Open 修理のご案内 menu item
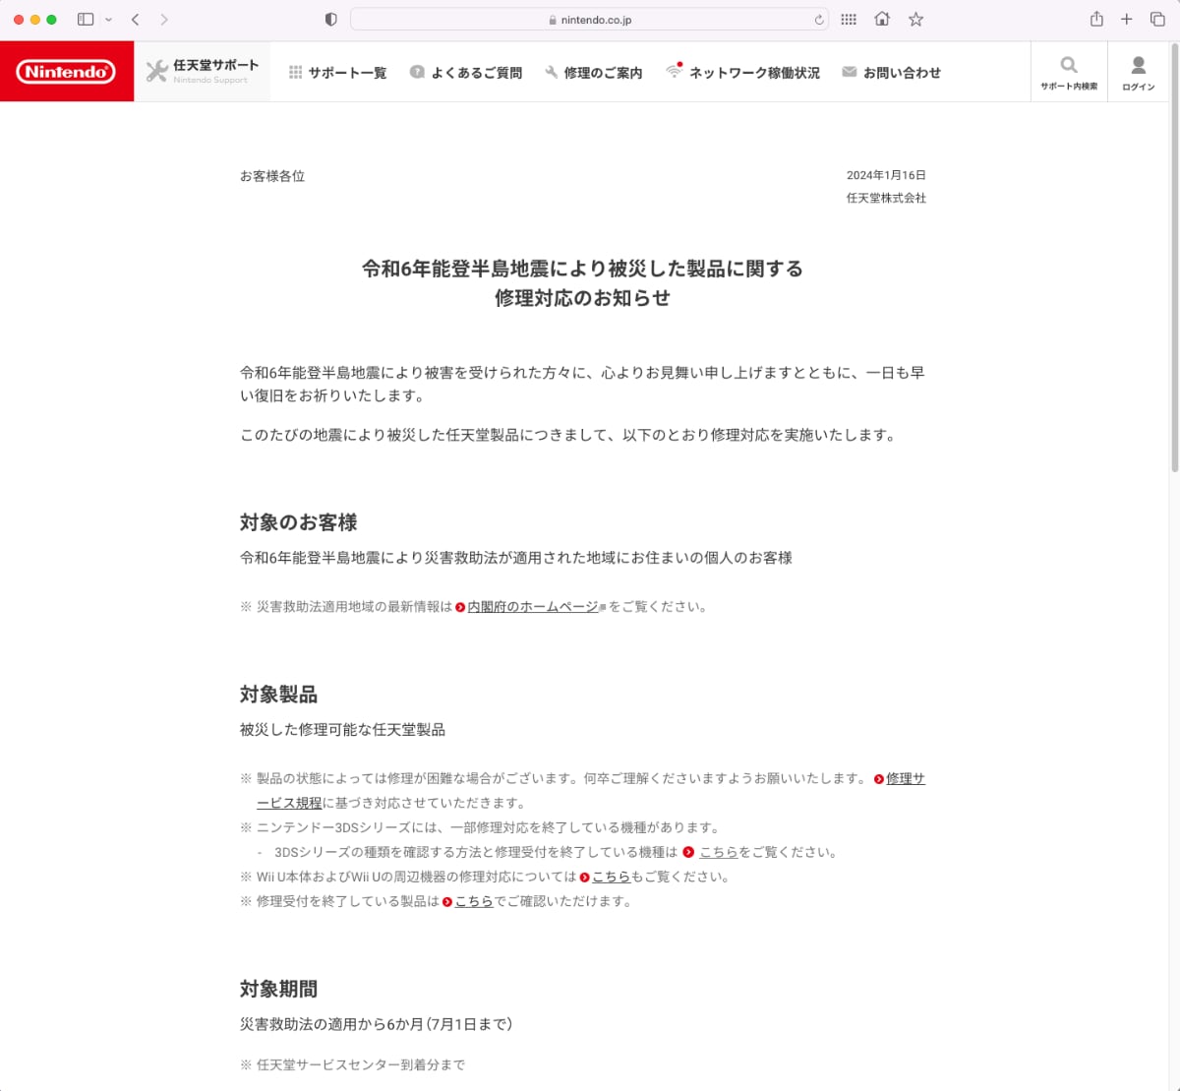 point(593,73)
